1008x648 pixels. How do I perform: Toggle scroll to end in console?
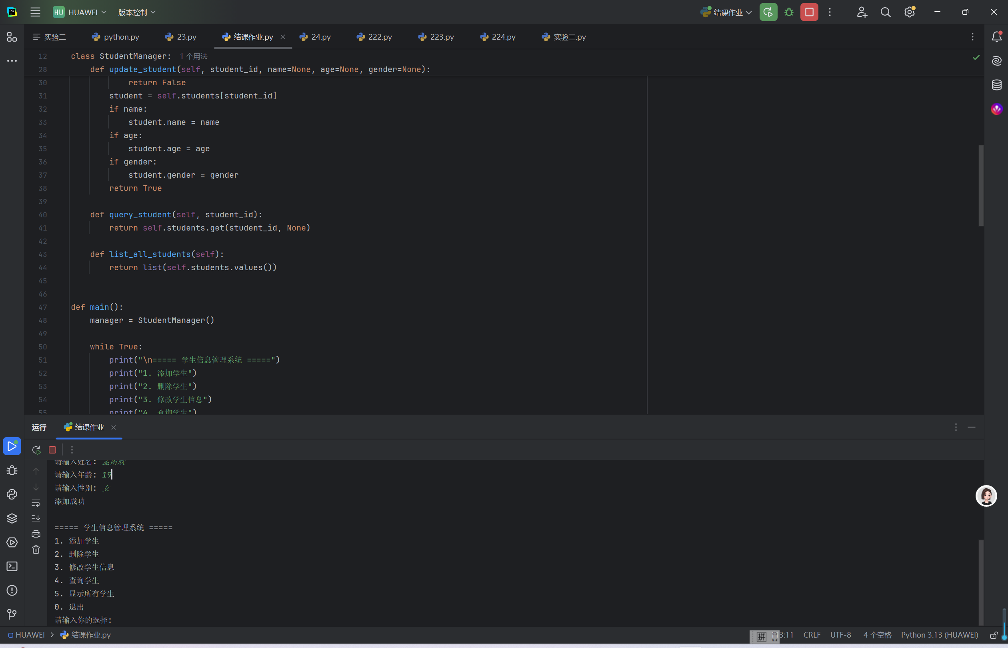point(36,518)
